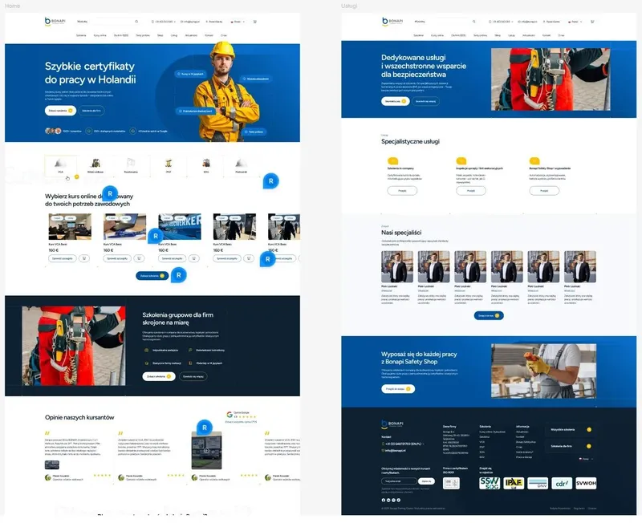The height and width of the screenshot is (523, 642).
Task: Click the ISO 9001 certificate badge
Action: (451, 484)
